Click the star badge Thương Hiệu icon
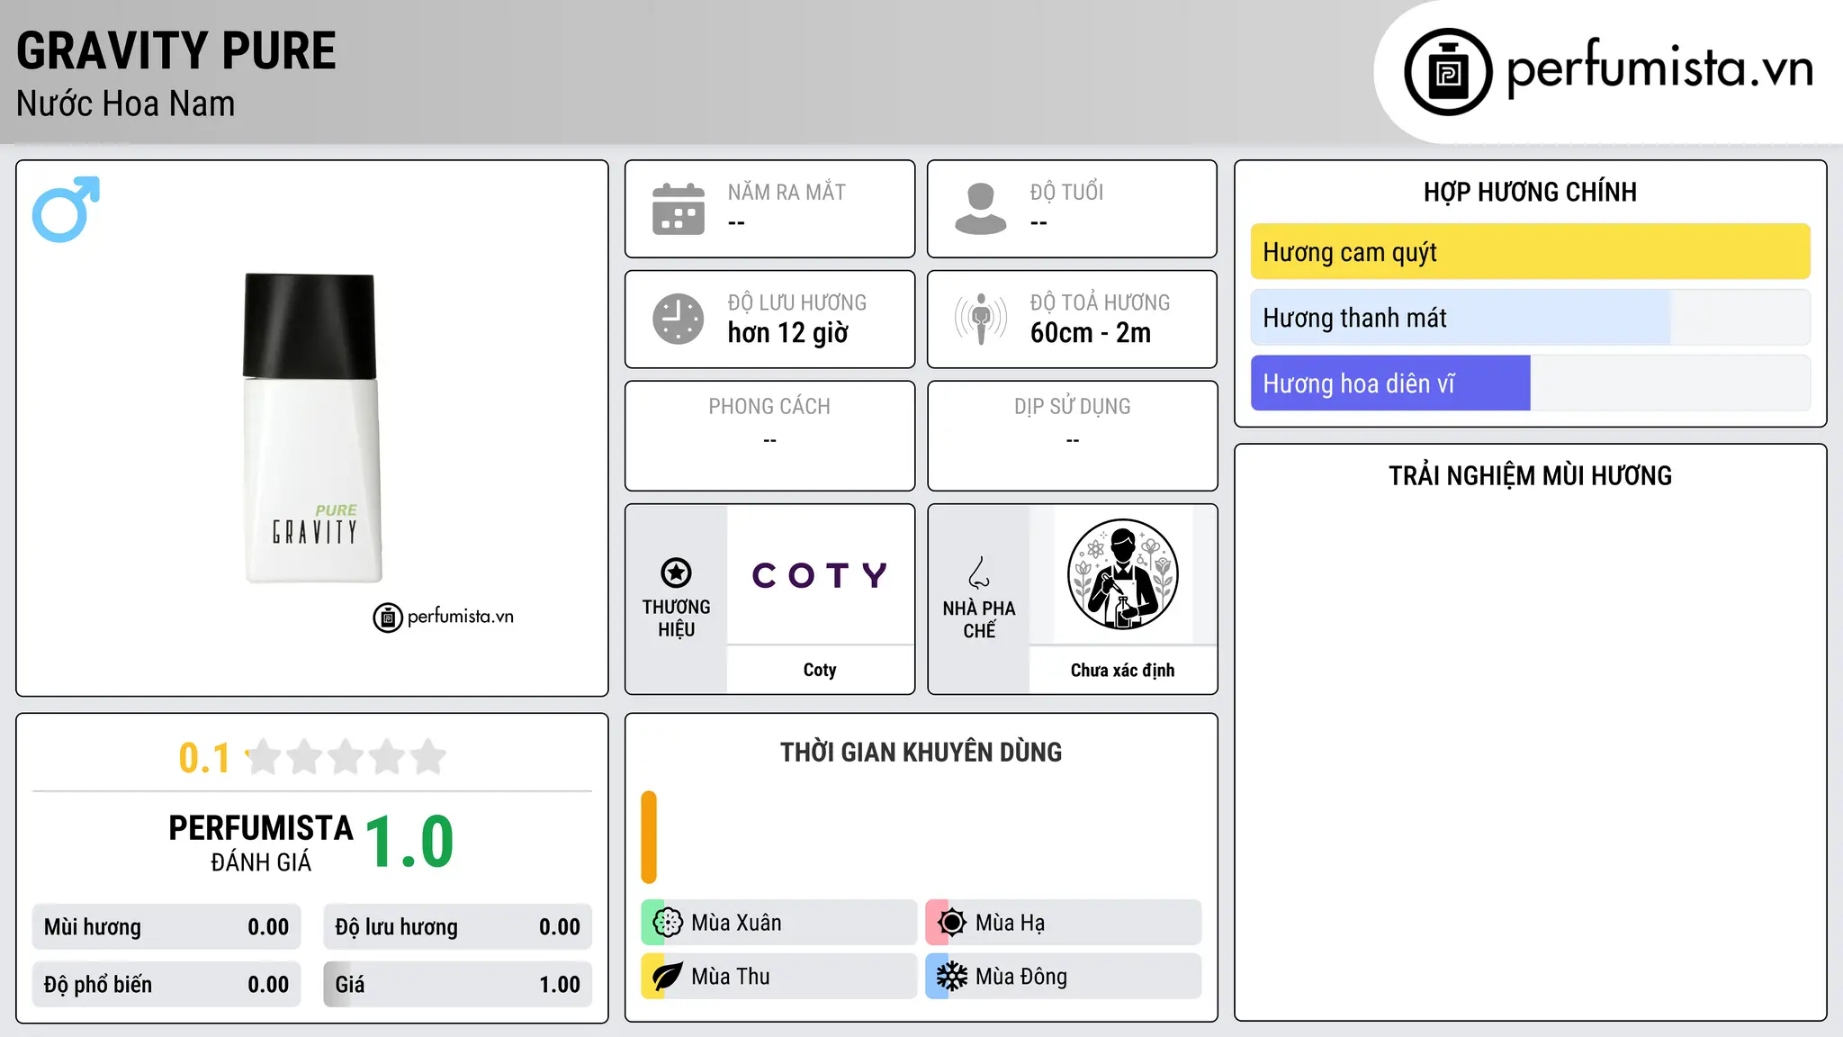 click(x=676, y=573)
